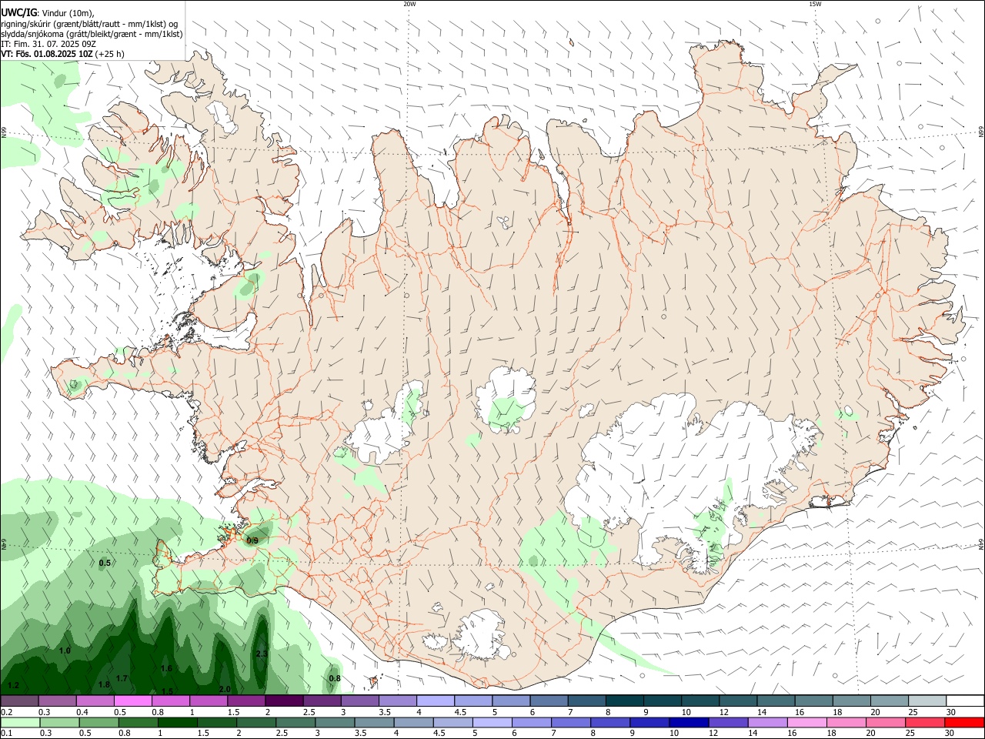Click the 64N latitude label on right edge
The width and height of the screenshot is (985, 739).
click(981, 544)
